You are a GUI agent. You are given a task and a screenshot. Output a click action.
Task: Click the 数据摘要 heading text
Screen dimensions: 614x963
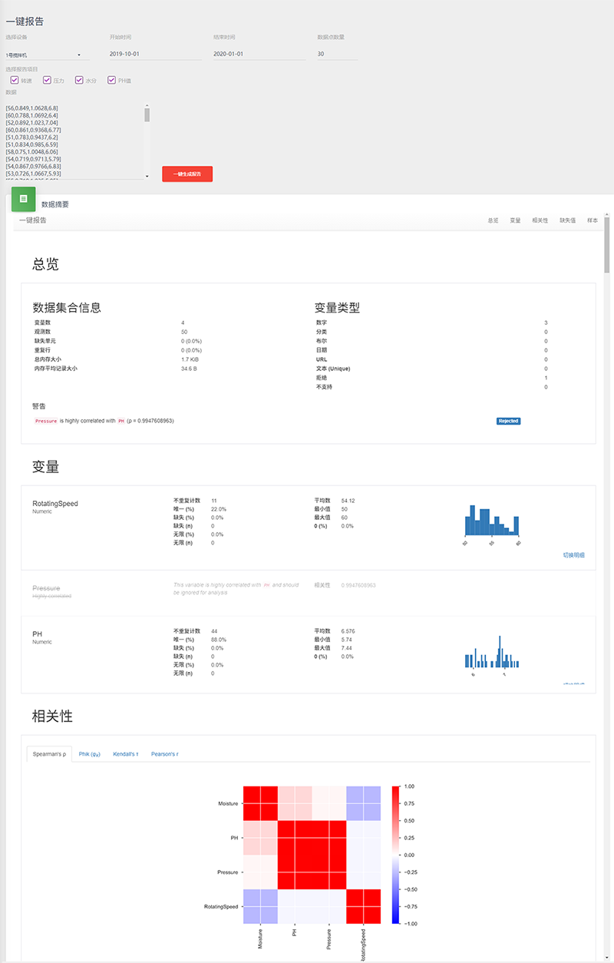pos(55,204)
